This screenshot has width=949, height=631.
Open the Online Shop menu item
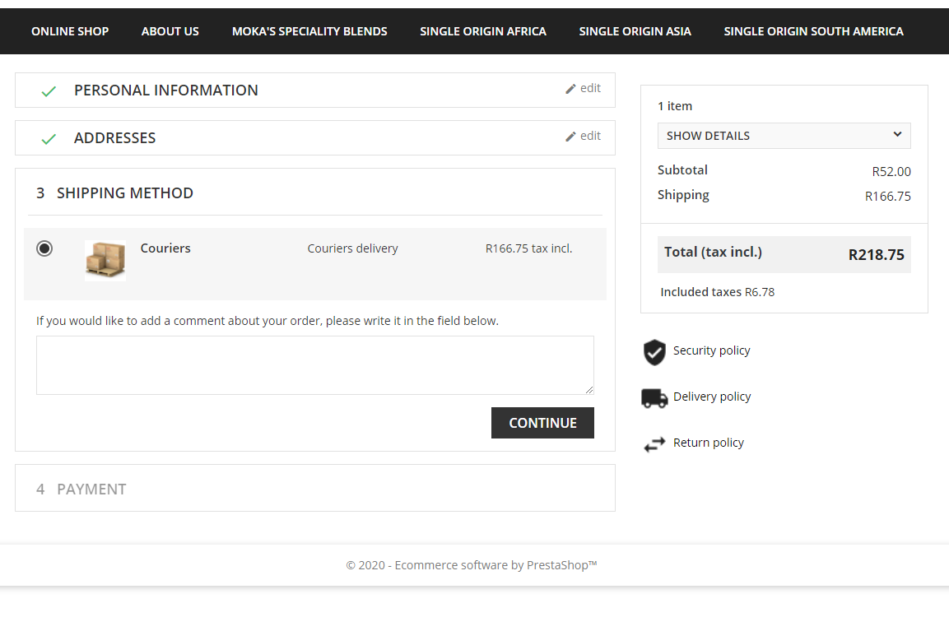(x=70, y=31)
